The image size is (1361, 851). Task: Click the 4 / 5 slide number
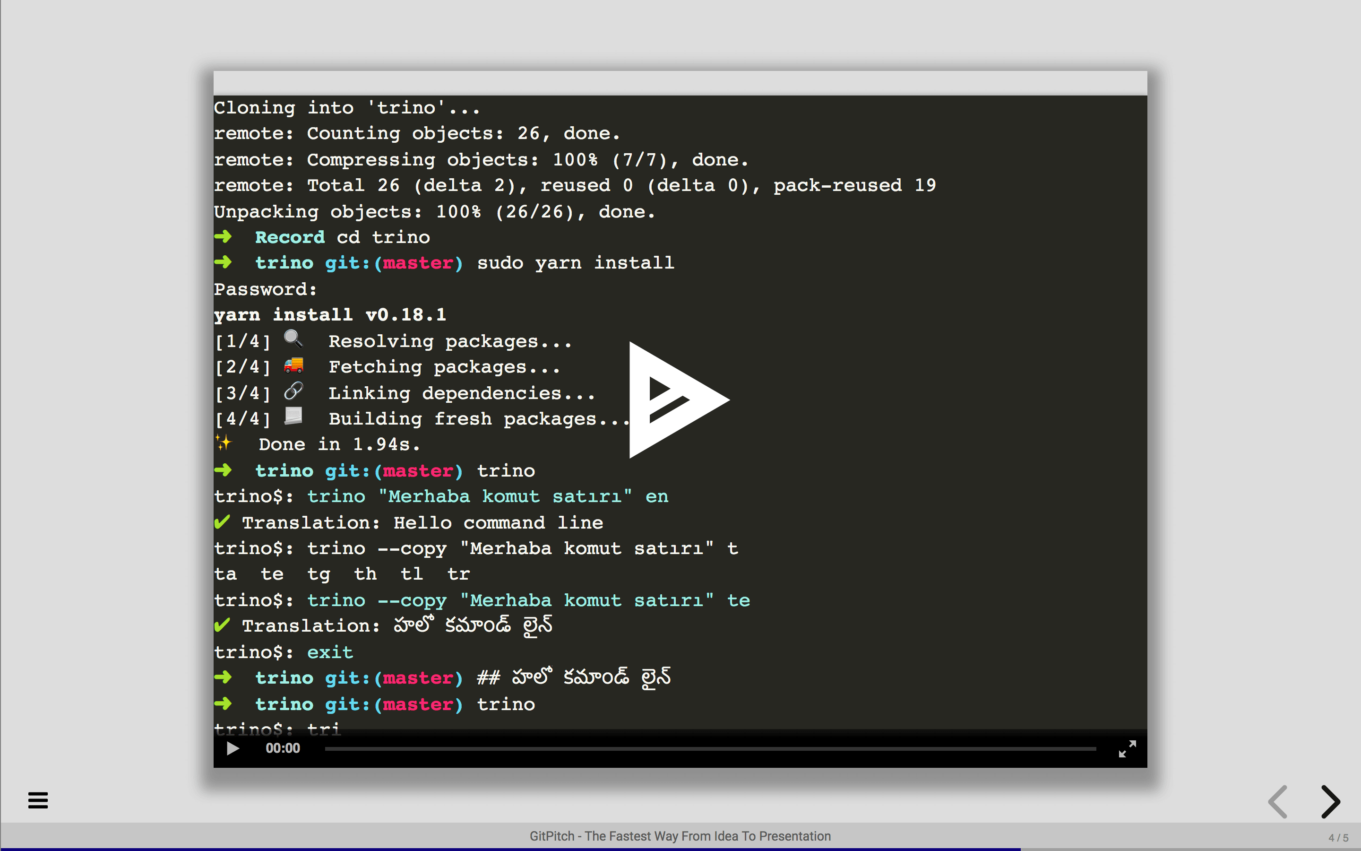1338,837
